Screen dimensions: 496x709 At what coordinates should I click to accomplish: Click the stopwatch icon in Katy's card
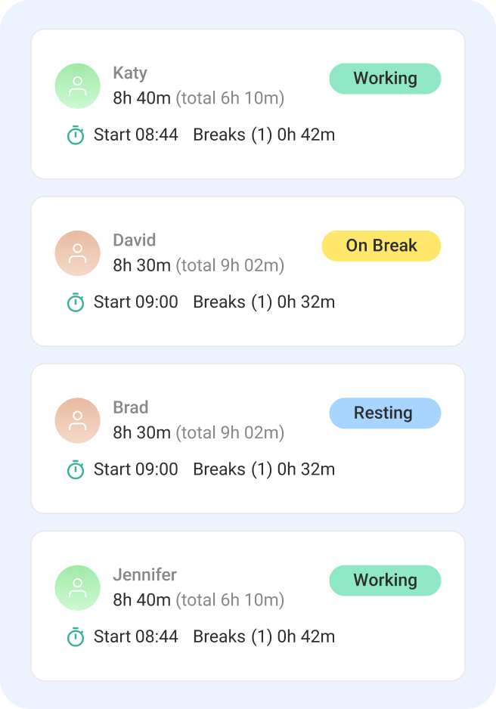(x=76, y=135)
